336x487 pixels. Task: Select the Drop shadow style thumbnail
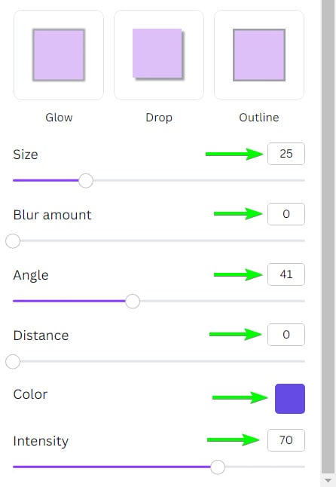click(x=159, y=55)
